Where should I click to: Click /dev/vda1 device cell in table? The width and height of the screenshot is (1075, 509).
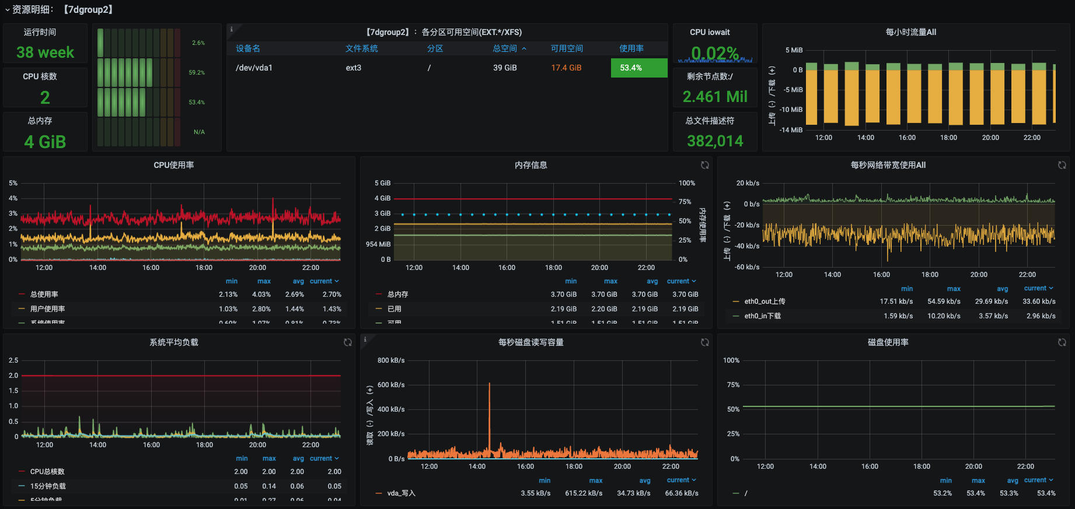pos(254,68)
